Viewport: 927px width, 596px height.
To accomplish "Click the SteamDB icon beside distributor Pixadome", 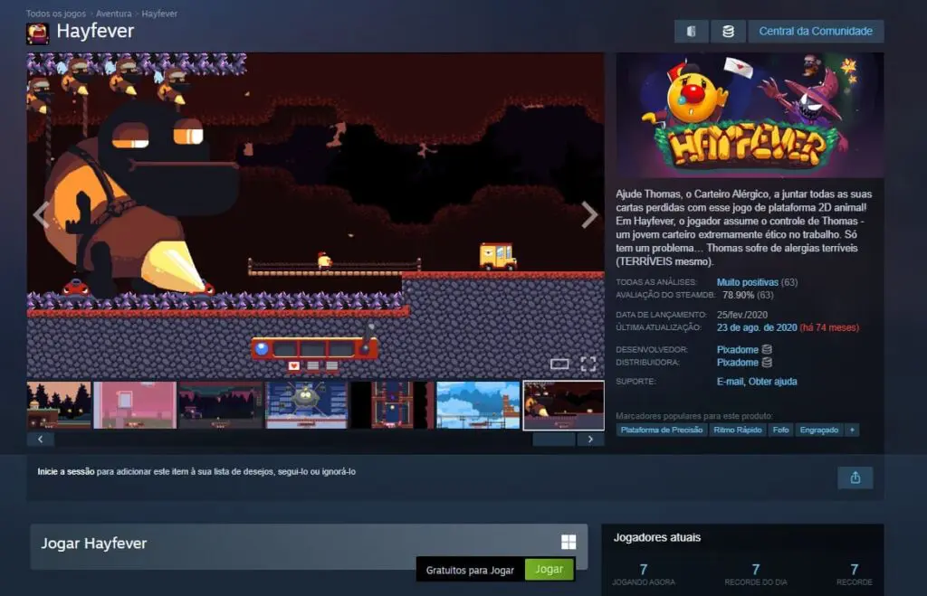I will click(x=767, y=363).
